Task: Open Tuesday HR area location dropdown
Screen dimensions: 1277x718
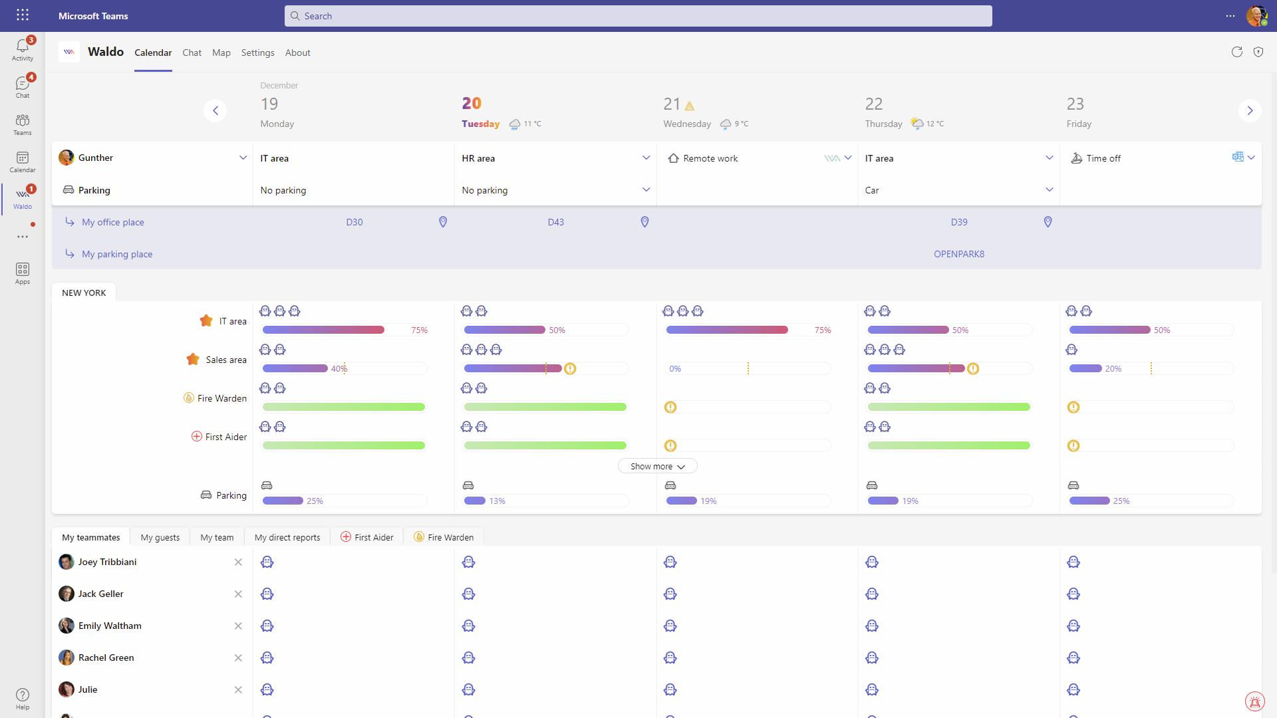Action: [x=646, y=158]
